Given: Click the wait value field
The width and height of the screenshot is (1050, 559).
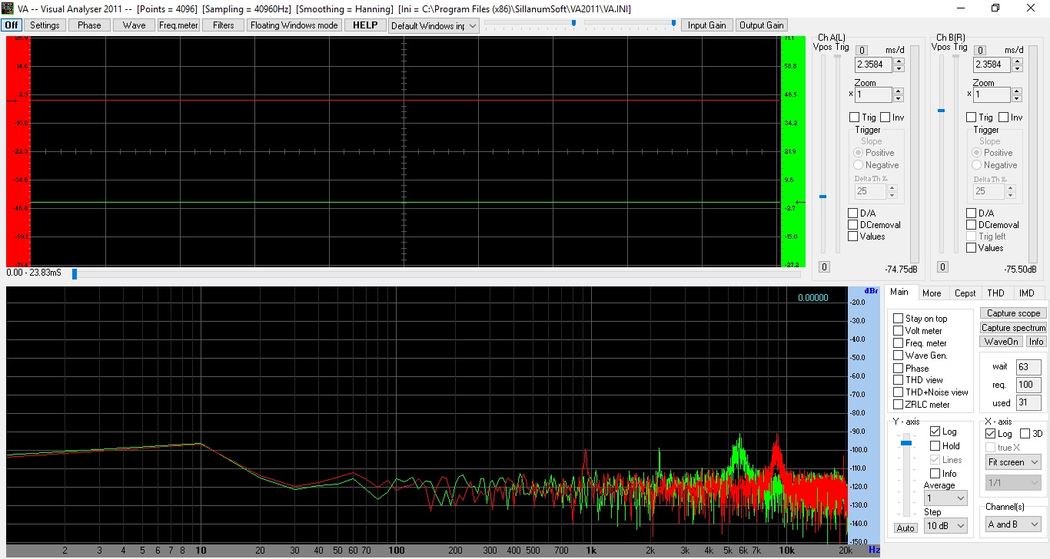Looking at the screenshot, I should pyautogui.click(x=1027, y=366).
